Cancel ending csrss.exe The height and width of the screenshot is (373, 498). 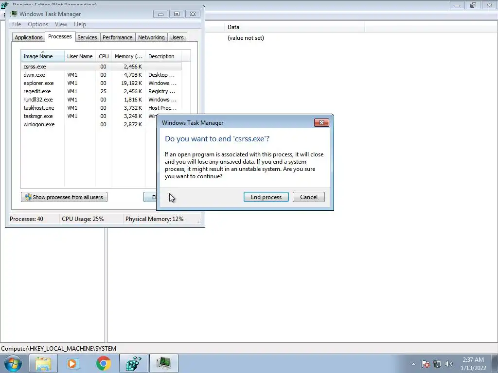(x=308, y=197)
